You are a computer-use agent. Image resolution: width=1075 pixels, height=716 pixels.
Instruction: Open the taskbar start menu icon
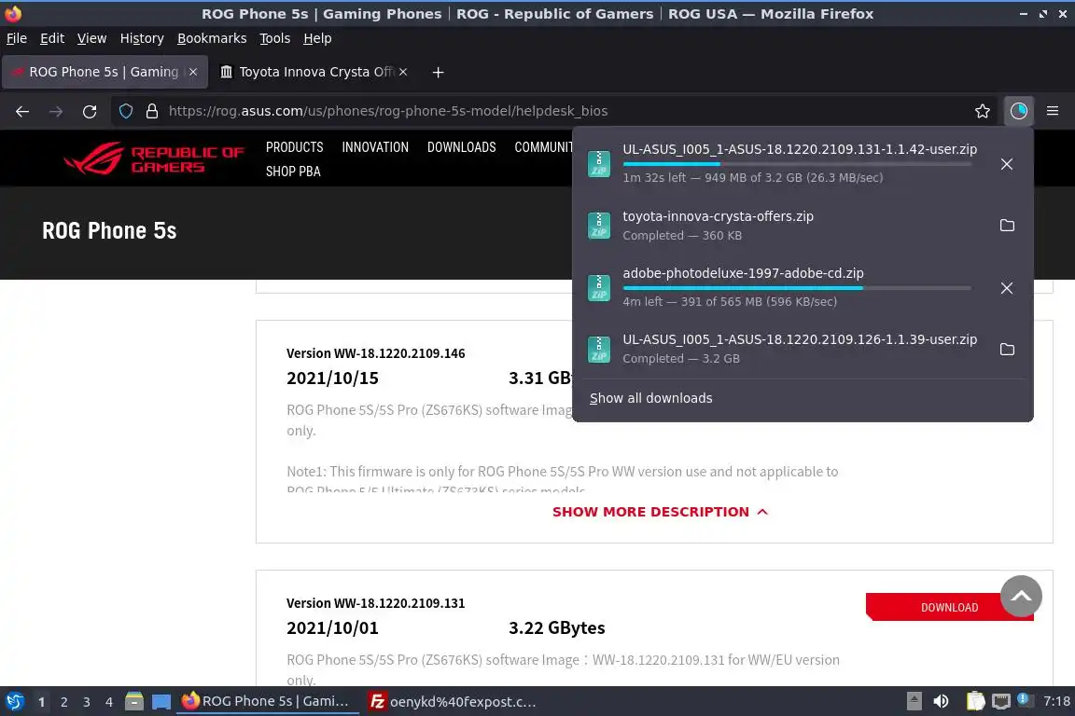tap(14, 702)
